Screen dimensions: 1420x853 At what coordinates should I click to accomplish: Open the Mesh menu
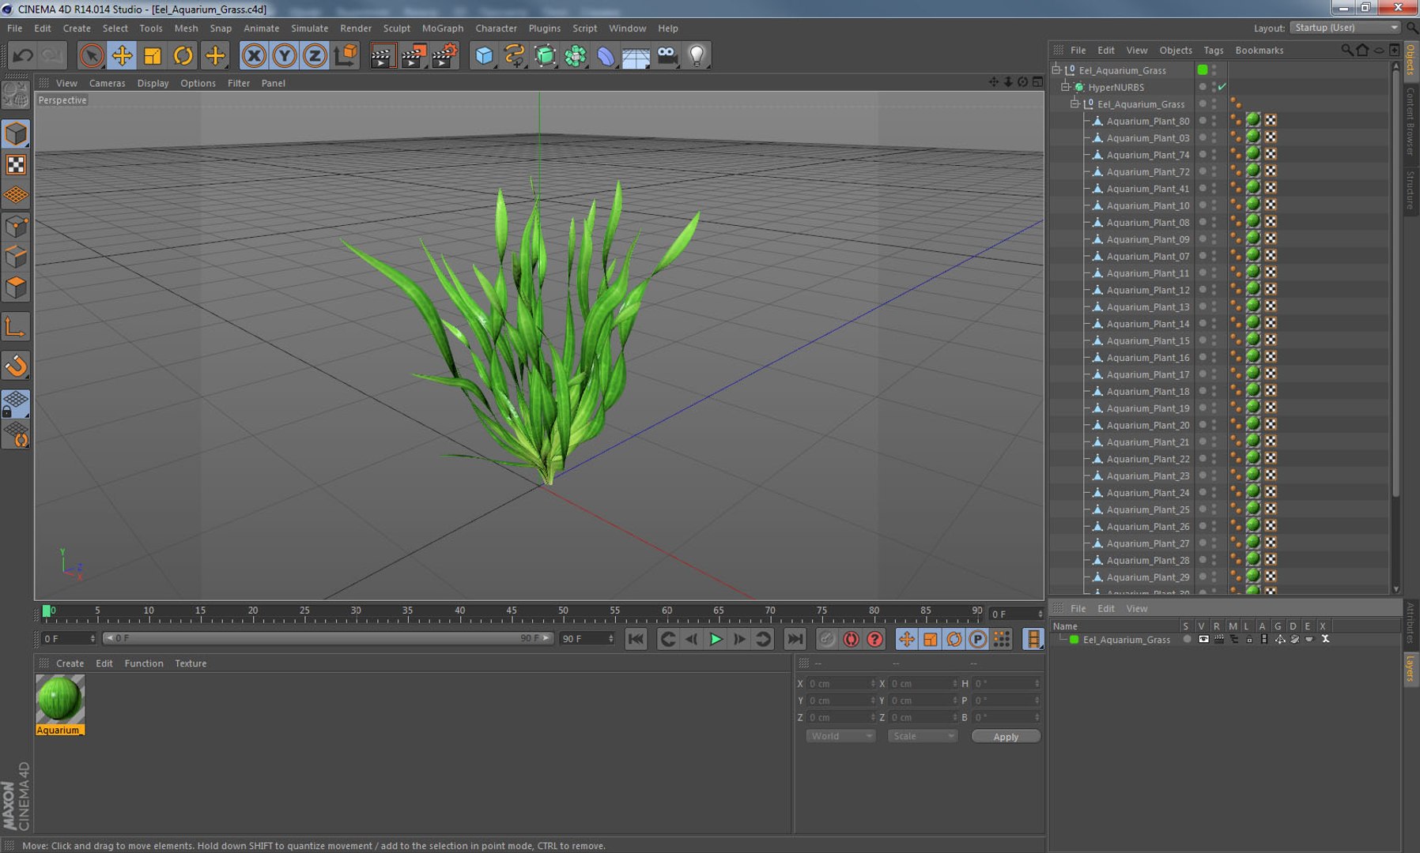click(186, 28)
